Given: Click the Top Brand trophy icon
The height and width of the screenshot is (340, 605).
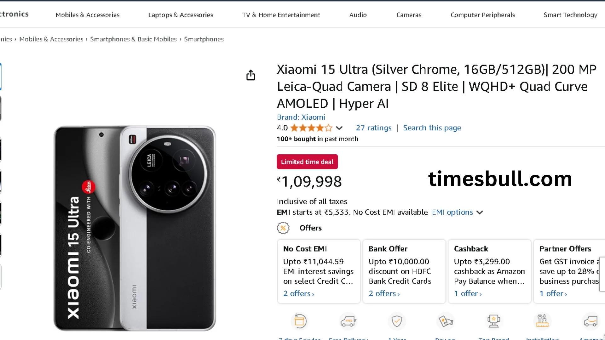Looking at the screenshot, I should coord(494,321).
